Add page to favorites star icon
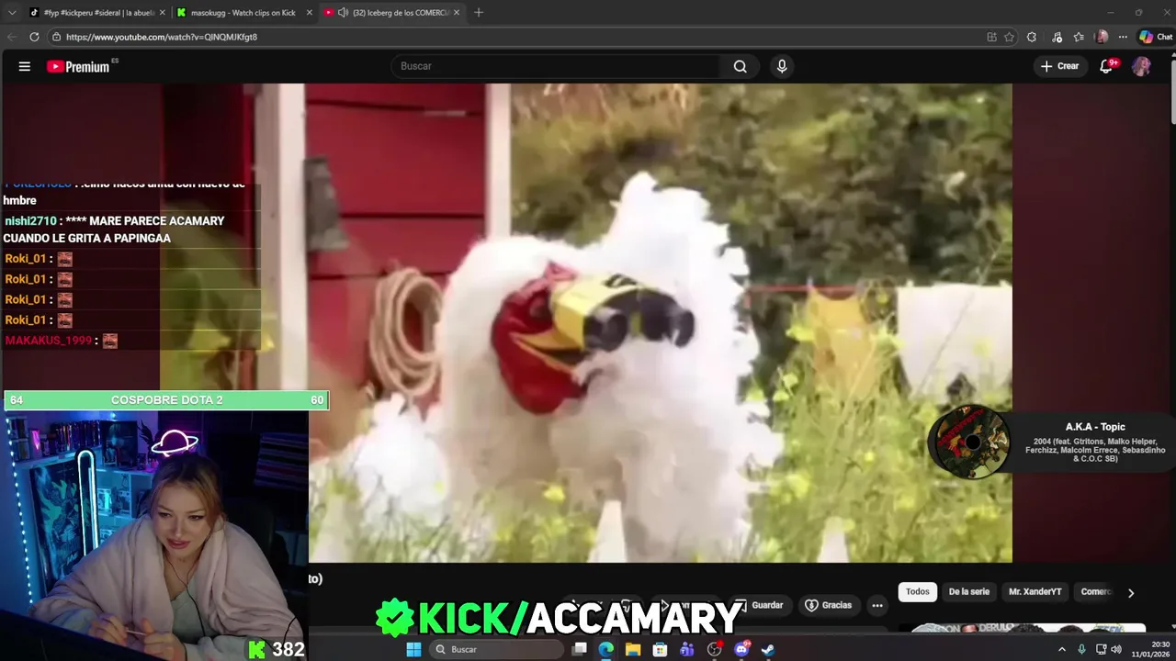1176x661 pixels. tap(1009, 37)
